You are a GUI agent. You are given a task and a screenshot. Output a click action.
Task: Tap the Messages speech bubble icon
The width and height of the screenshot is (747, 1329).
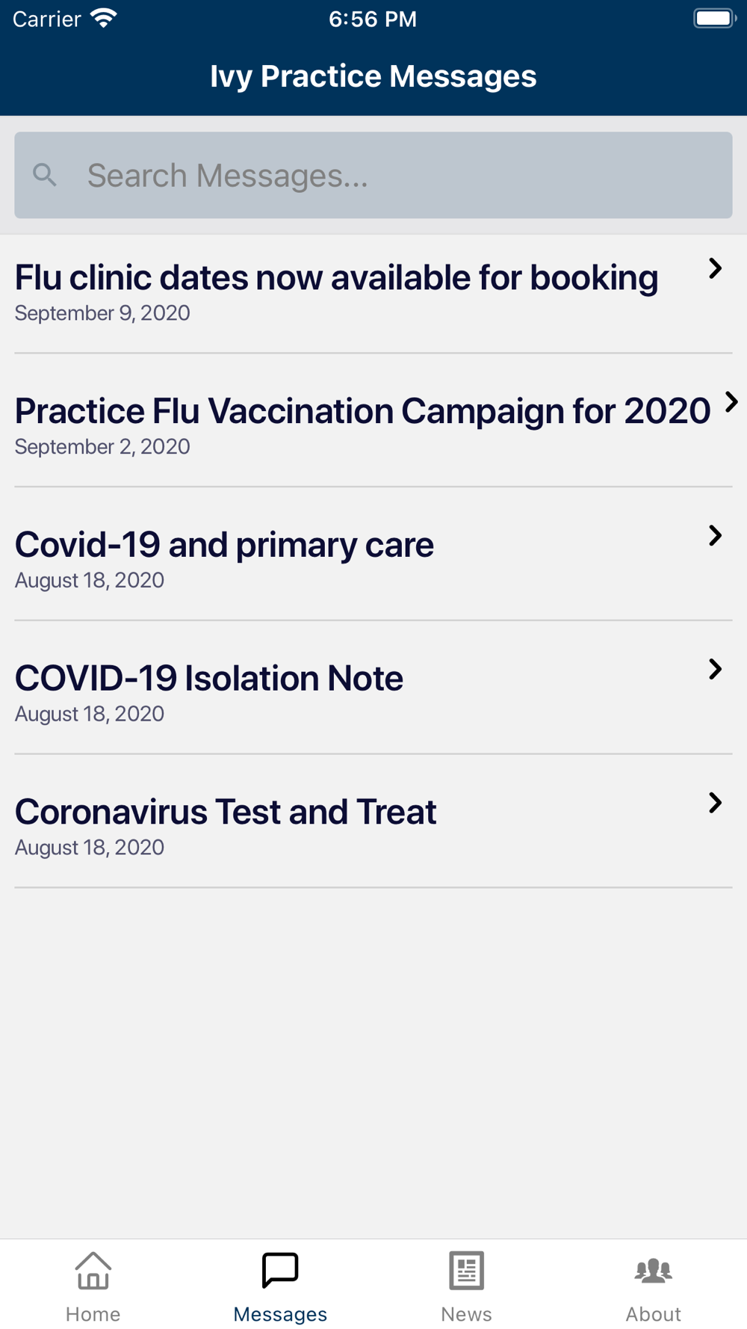280,1270
